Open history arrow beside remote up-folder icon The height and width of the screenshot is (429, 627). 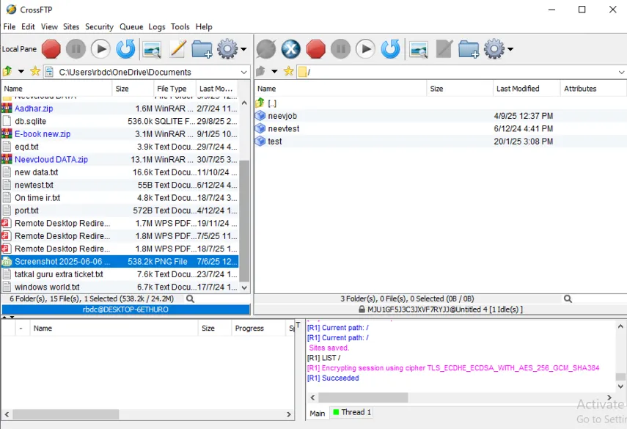point(274,72)
